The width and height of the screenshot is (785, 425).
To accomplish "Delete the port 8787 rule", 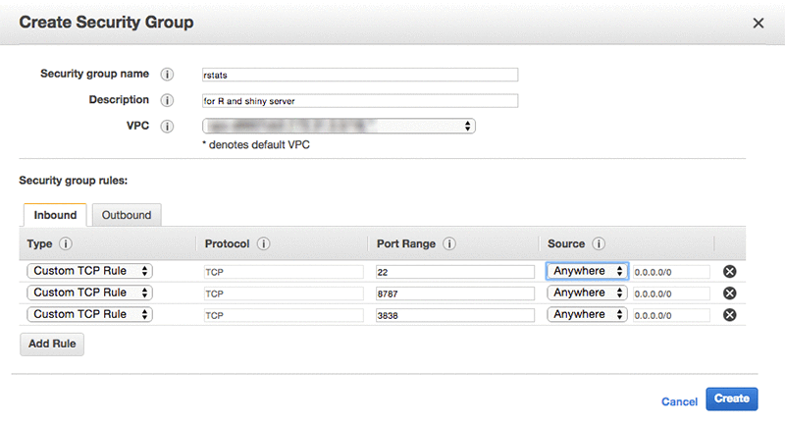I will click(729, 292).
